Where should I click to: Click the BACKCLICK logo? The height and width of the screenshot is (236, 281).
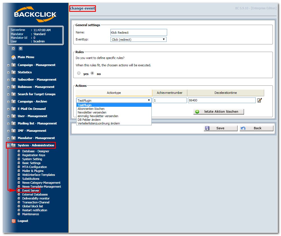(35, 14)
